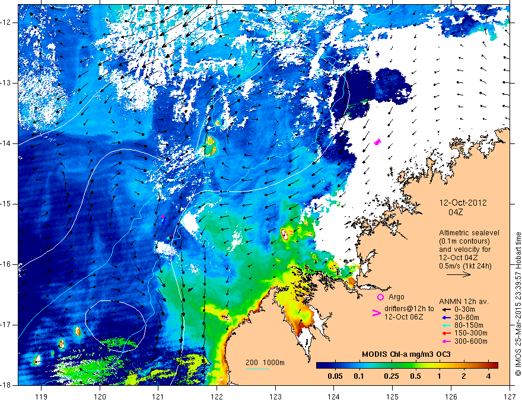Click the '04Z' time label under the date
Image resolution: width=522 pixels, height=403 pixels.
456,212
